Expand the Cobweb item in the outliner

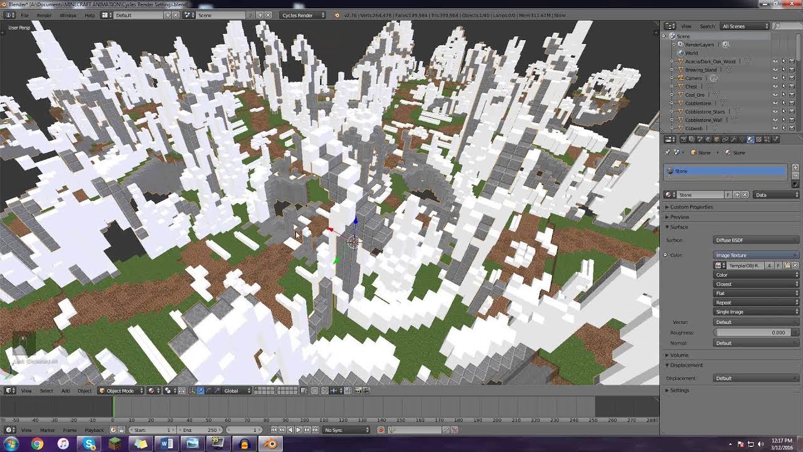672,128
